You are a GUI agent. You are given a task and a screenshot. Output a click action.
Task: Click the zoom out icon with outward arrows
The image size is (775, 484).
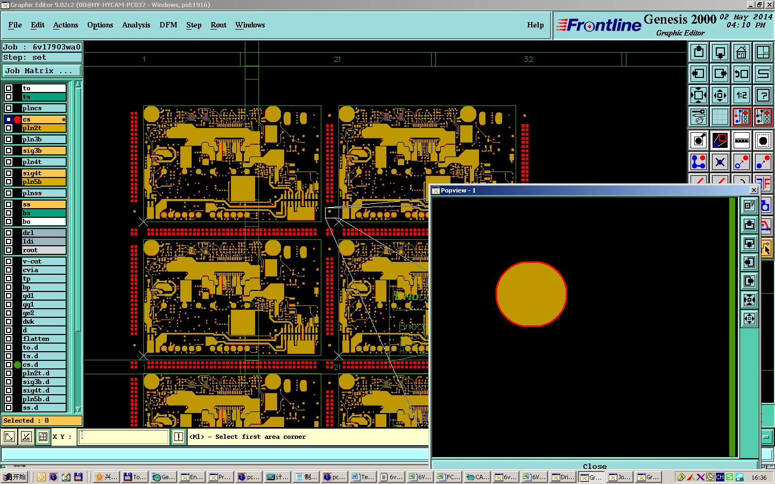[x=720, y=95]
